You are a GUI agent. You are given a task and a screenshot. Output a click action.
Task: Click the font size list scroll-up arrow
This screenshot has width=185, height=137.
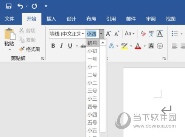tap(103, 43)
